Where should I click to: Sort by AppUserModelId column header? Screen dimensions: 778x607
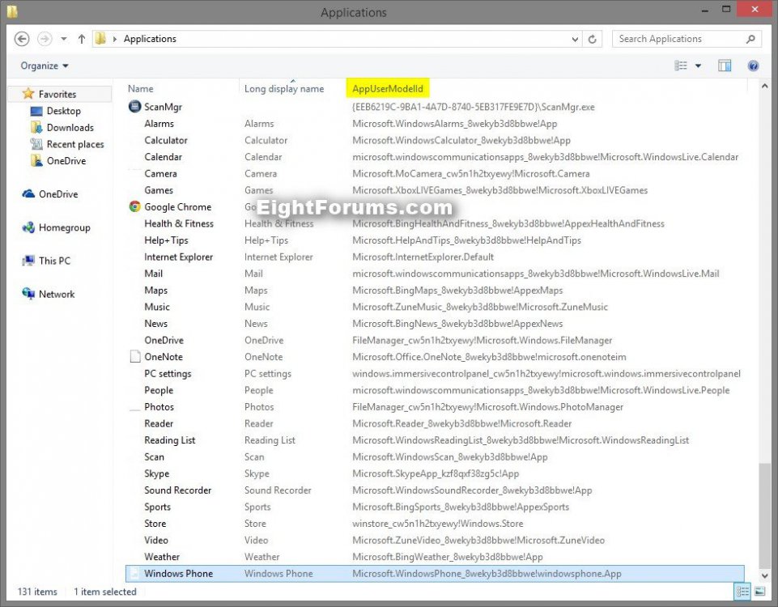tap(388, 89)
